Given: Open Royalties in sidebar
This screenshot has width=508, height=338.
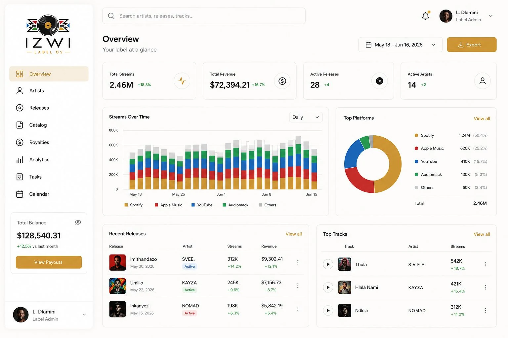Looking at the screenshot, I should click(x=49, y=142).
